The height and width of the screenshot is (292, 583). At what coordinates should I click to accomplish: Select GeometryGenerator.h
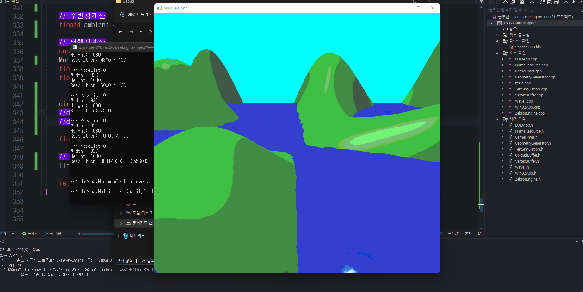pyautogui.click(x=533, y=143)
